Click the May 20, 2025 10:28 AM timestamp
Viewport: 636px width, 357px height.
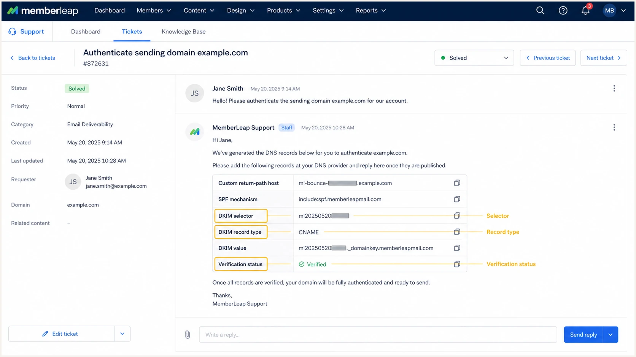[x=328, y=128]
